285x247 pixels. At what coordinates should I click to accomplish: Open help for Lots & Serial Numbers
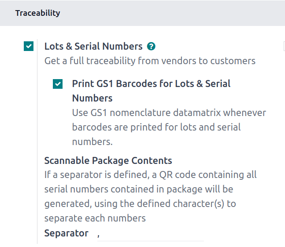[152, 46]
